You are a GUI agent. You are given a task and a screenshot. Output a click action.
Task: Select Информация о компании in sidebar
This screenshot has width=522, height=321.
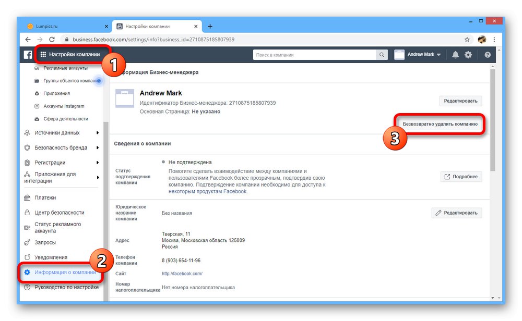click(60, 272)
